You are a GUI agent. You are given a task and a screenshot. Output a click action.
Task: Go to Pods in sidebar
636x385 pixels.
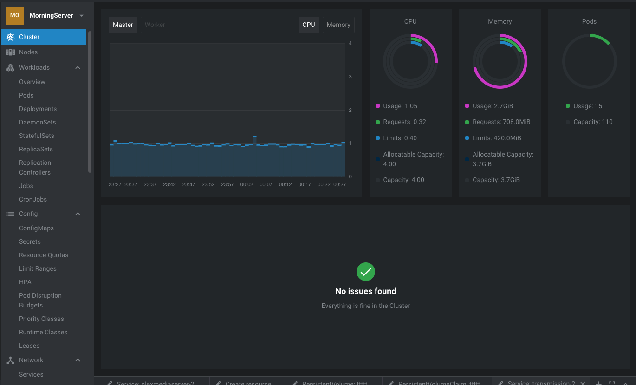pos(26,95)
